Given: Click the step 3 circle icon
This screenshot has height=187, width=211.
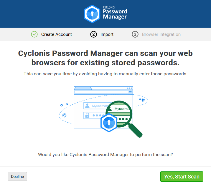Looking at the screenshot, I should (x=135, y=34).
